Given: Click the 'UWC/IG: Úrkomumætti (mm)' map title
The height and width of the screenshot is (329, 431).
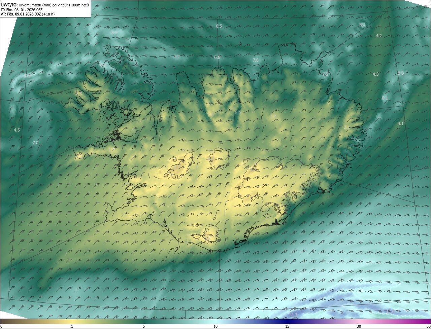Looking at the screenshot, I should [45, 5].
